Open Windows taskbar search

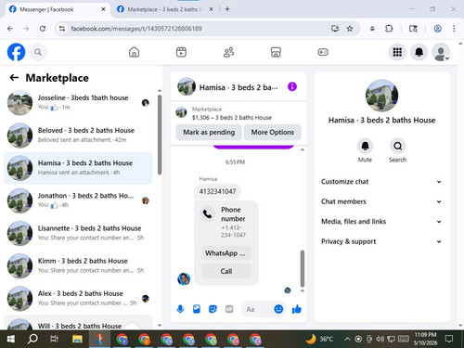coord(32,339)
